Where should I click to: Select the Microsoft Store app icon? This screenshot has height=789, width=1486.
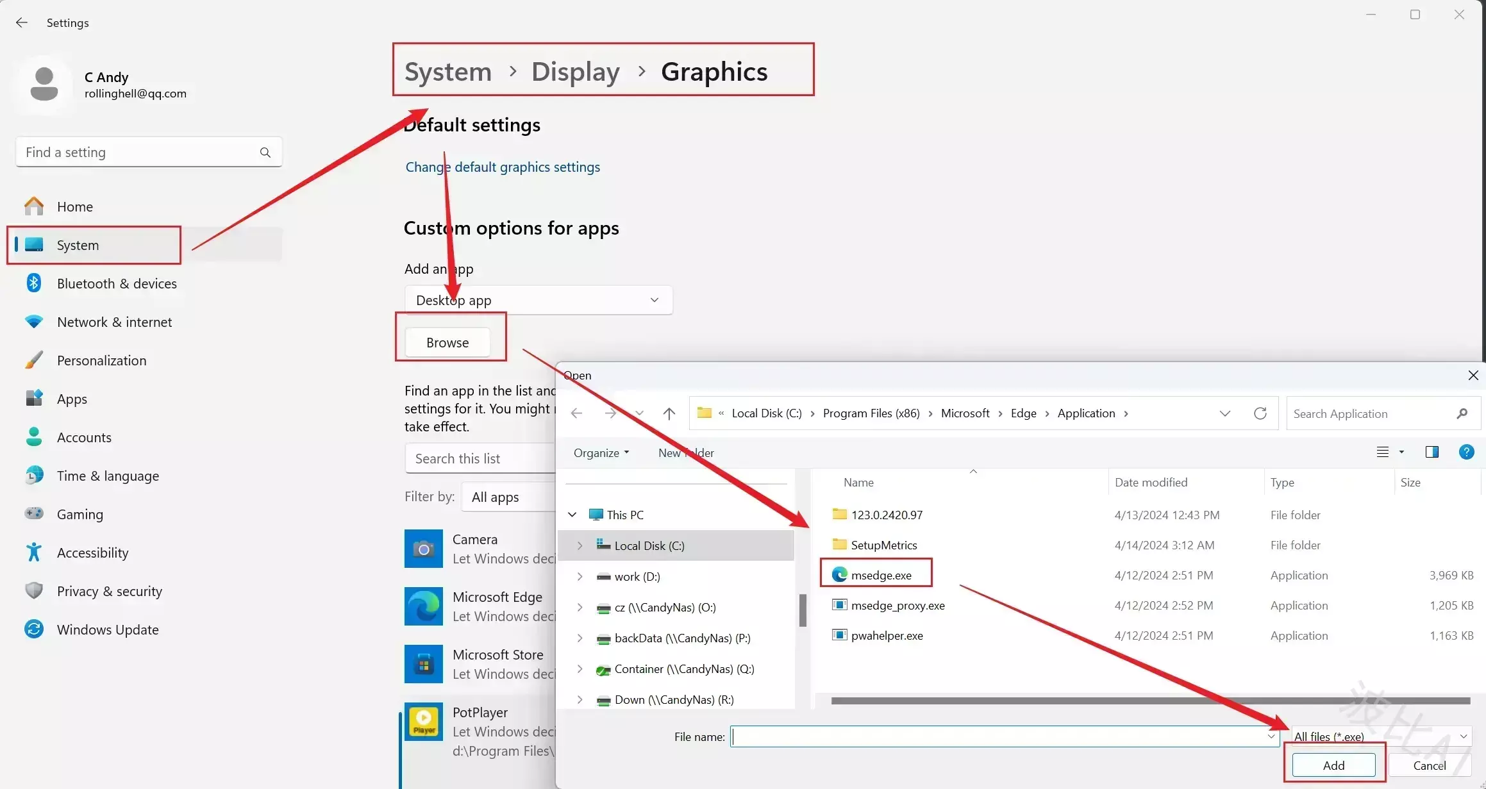(423, 664)
